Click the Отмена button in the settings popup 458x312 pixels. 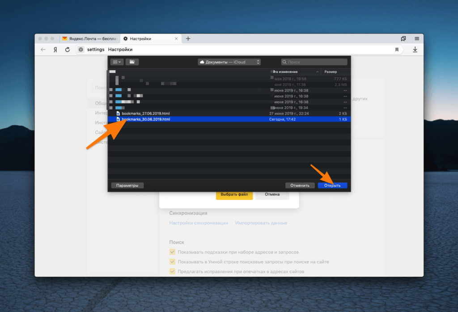(x=272, y=194)
